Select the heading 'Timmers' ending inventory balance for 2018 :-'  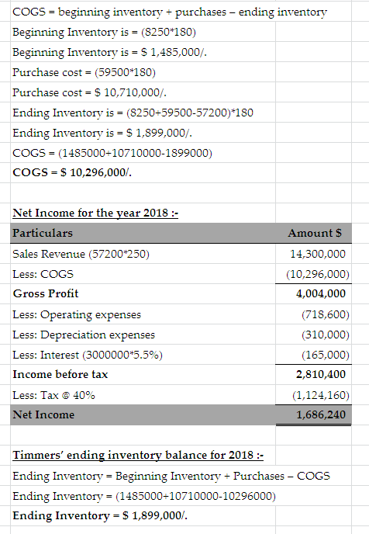tap(138, 455)
